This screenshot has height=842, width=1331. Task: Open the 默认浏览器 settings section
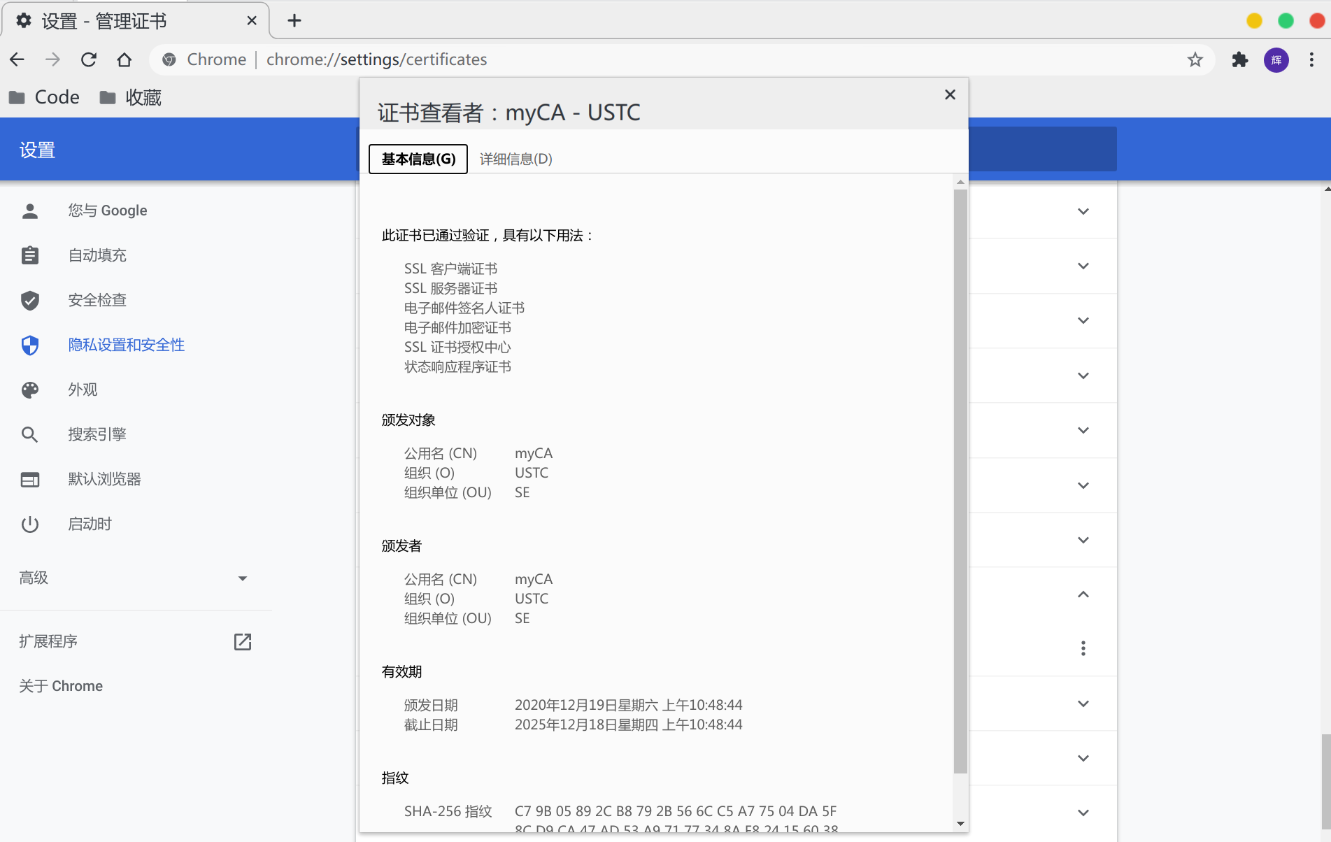tap(105, 480)
